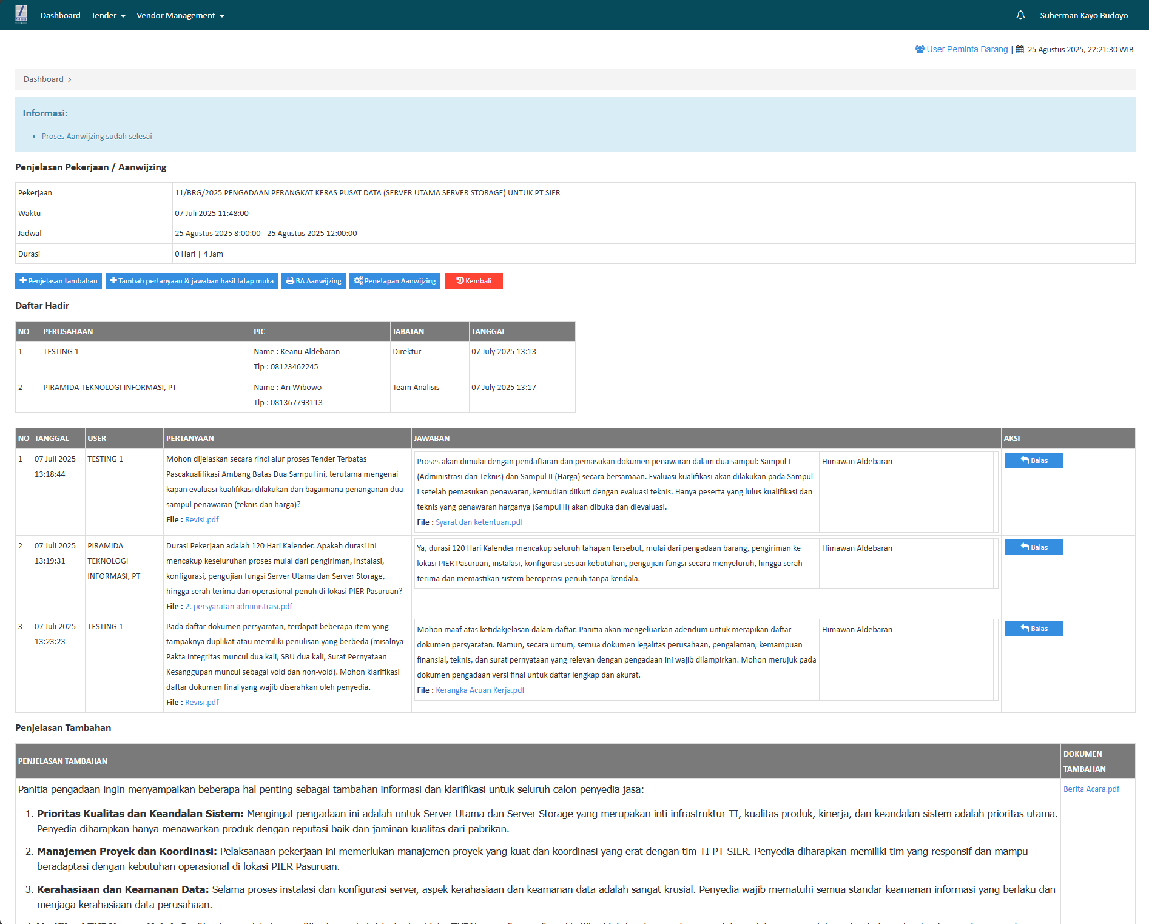Print the BA Aanwijzing document
The image size is (1149, 924).
click(313, 281)
